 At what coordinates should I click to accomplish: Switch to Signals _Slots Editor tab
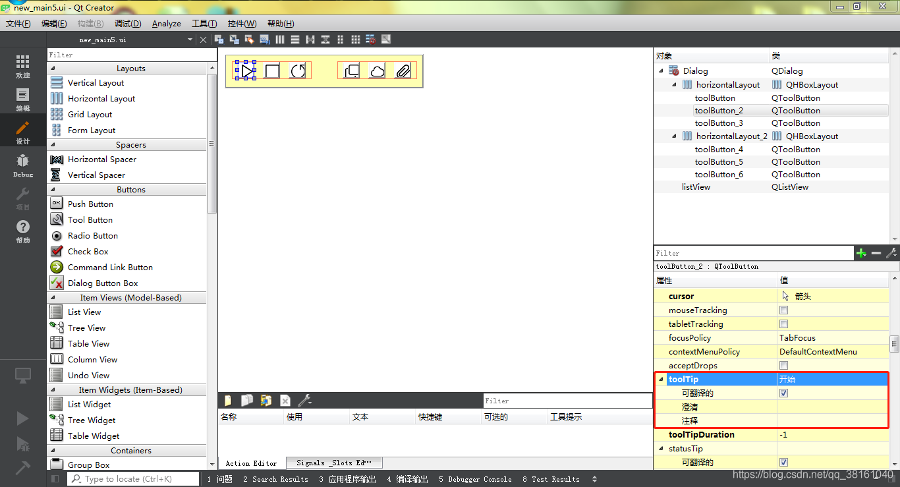[x=333, y=463]
